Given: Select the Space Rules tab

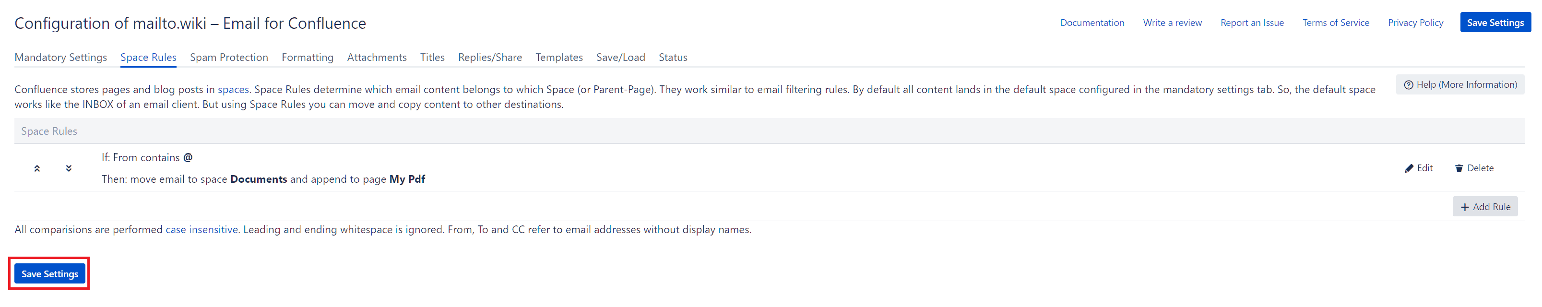Looking at the screenshot, I should coord(148,58).
